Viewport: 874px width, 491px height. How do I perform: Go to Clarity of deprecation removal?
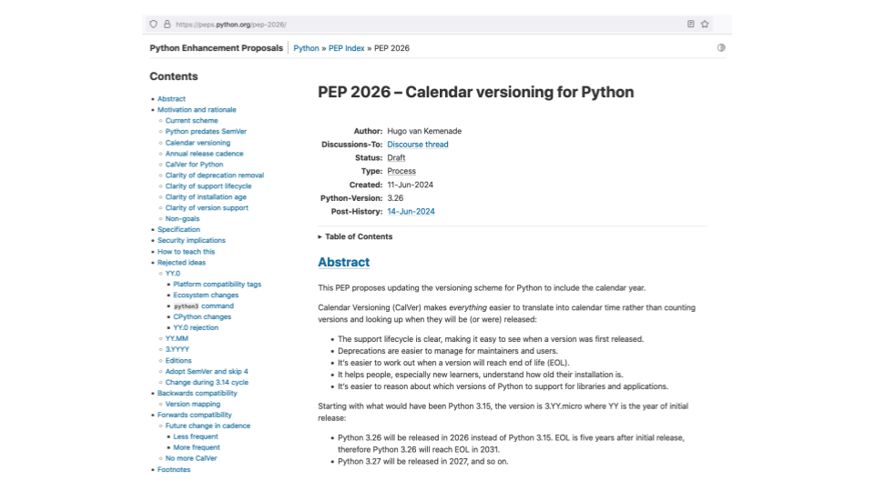click(x=215, y=175)
